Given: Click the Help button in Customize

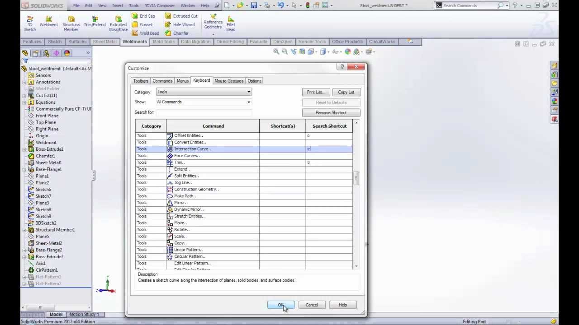Looking at the screenshot, I should tap(343, 305).
